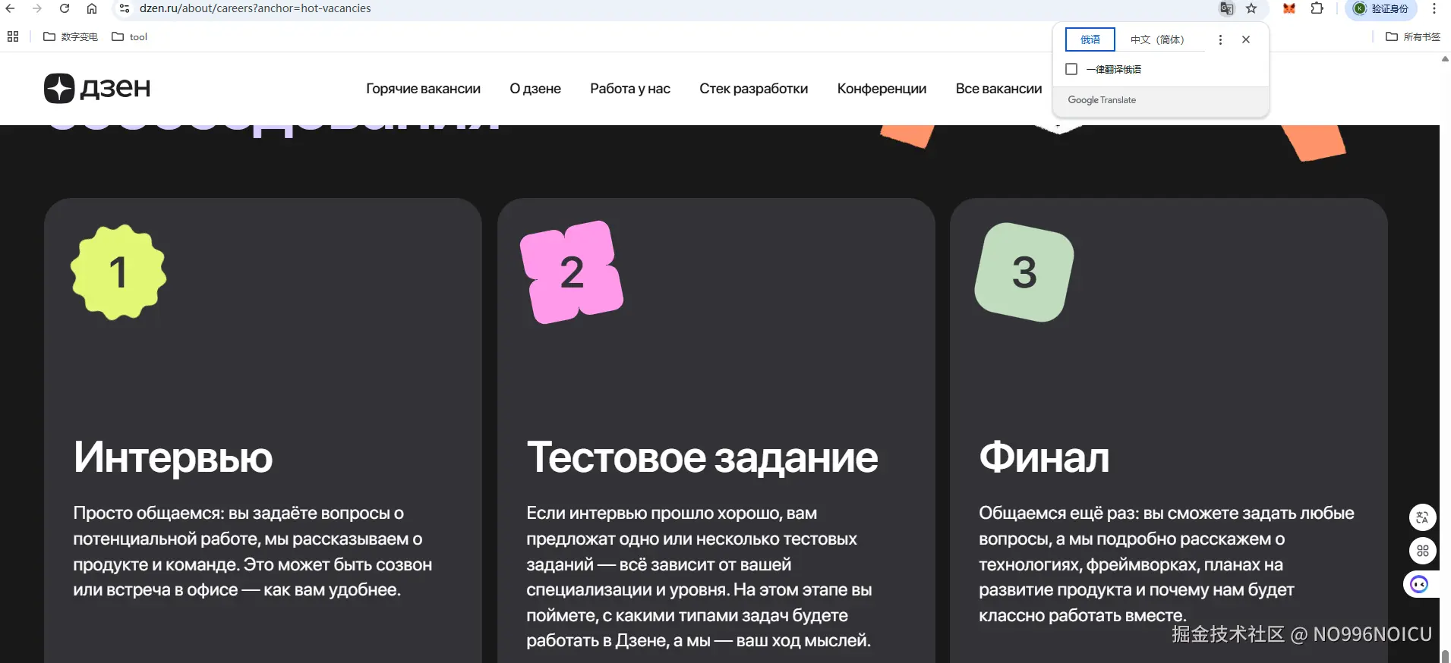Go to Горячие вакансии section
Viewport: 1451px width, 663px height.
(423, 89)
